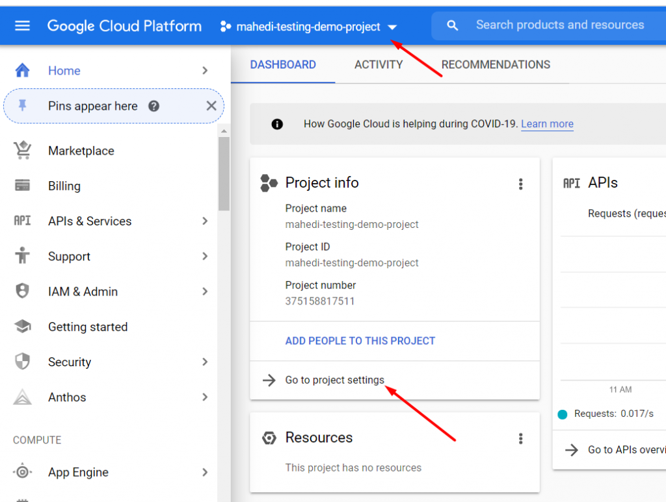Click the search magnifier icon
The width and height of the screenshot is (666, 502).
[x=452, y=25]
